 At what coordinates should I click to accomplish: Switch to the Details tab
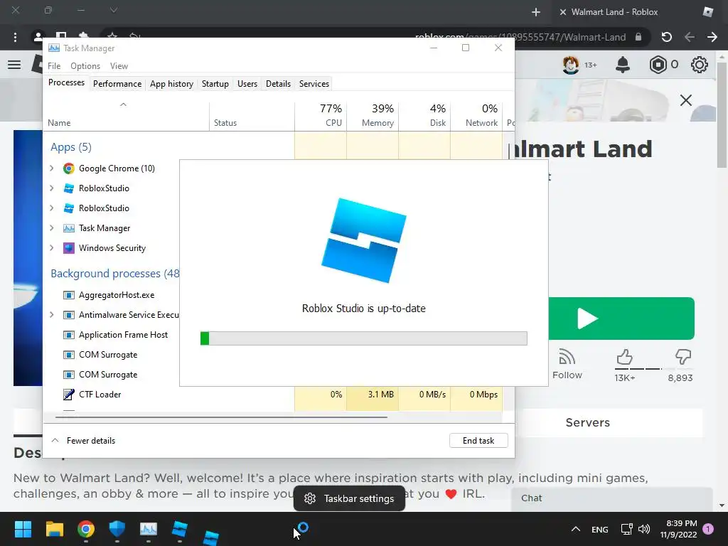pyautogui.click(x=278, y=84)
